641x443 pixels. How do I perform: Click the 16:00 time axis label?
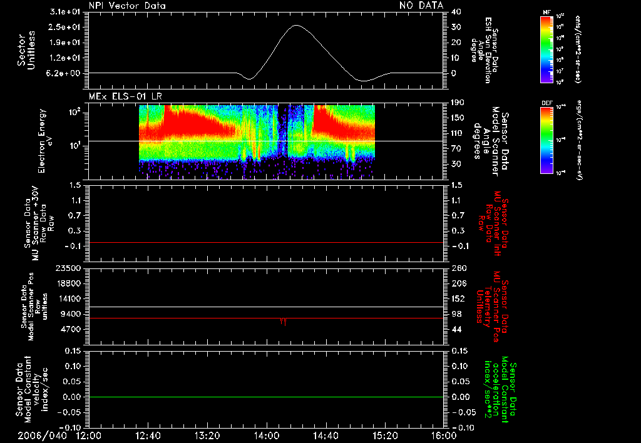coord(444,436)
